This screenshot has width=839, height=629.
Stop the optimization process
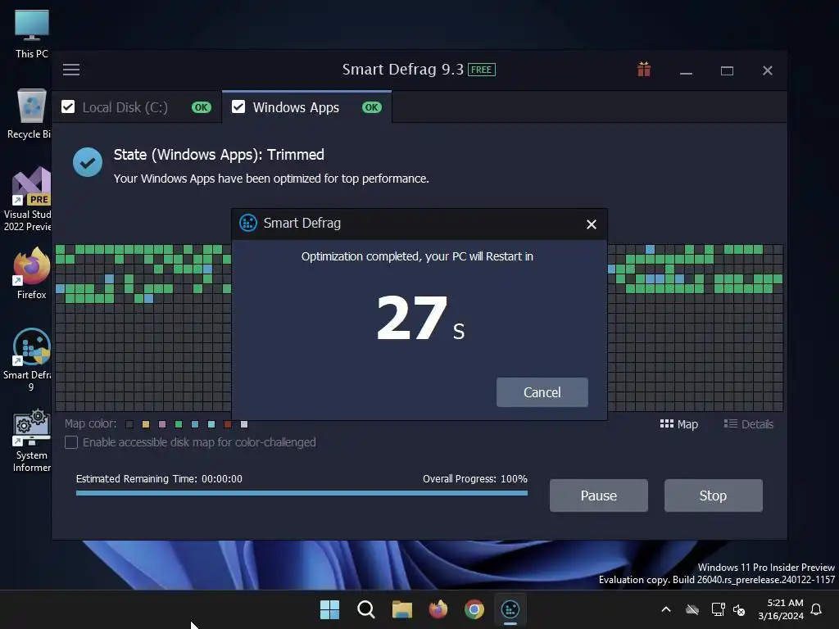pyautogui.click(x=714, y=496)
